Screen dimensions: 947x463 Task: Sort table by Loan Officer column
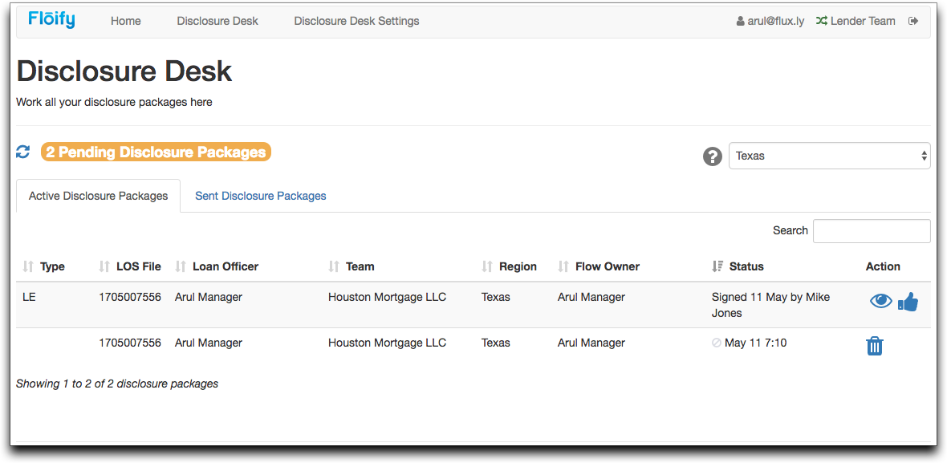click(226, 266)
